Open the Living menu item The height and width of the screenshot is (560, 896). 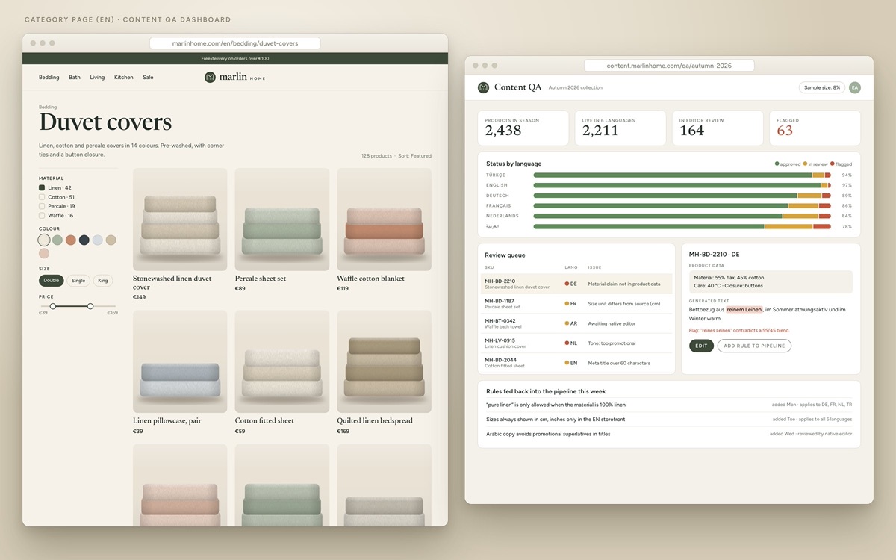(97, 77)
